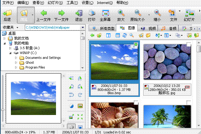
Task: Tag the seashells thumbnail checkbox
Action: (x=136, y=102)
